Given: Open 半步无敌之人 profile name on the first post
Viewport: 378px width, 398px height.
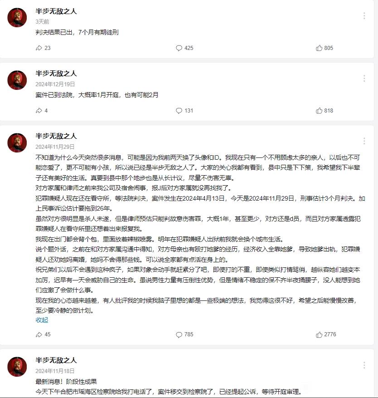Looking at the screenshot, I should pyautogui.click(x=56, y=11).
